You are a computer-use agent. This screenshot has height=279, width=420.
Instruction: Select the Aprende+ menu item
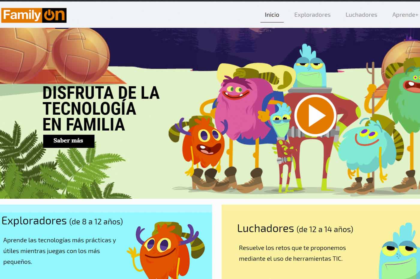406,15
